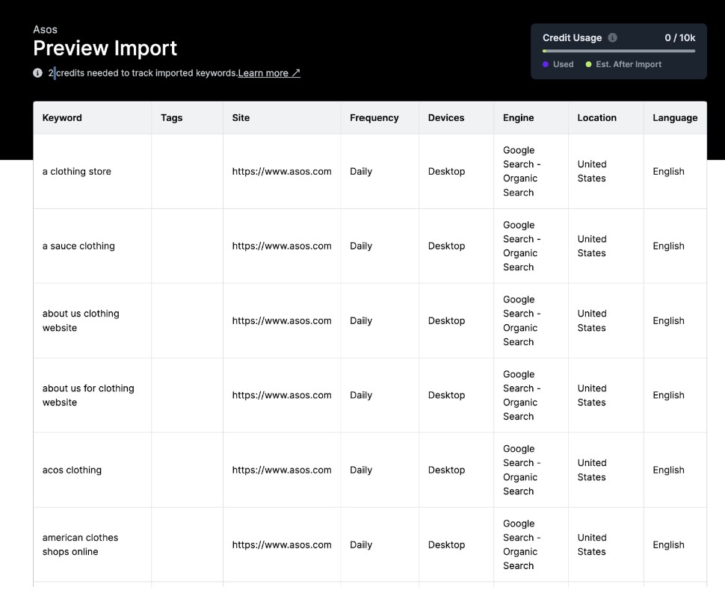Click the Asos project name
This screenshot has width=725, height=596.
[x=46, y=30]
